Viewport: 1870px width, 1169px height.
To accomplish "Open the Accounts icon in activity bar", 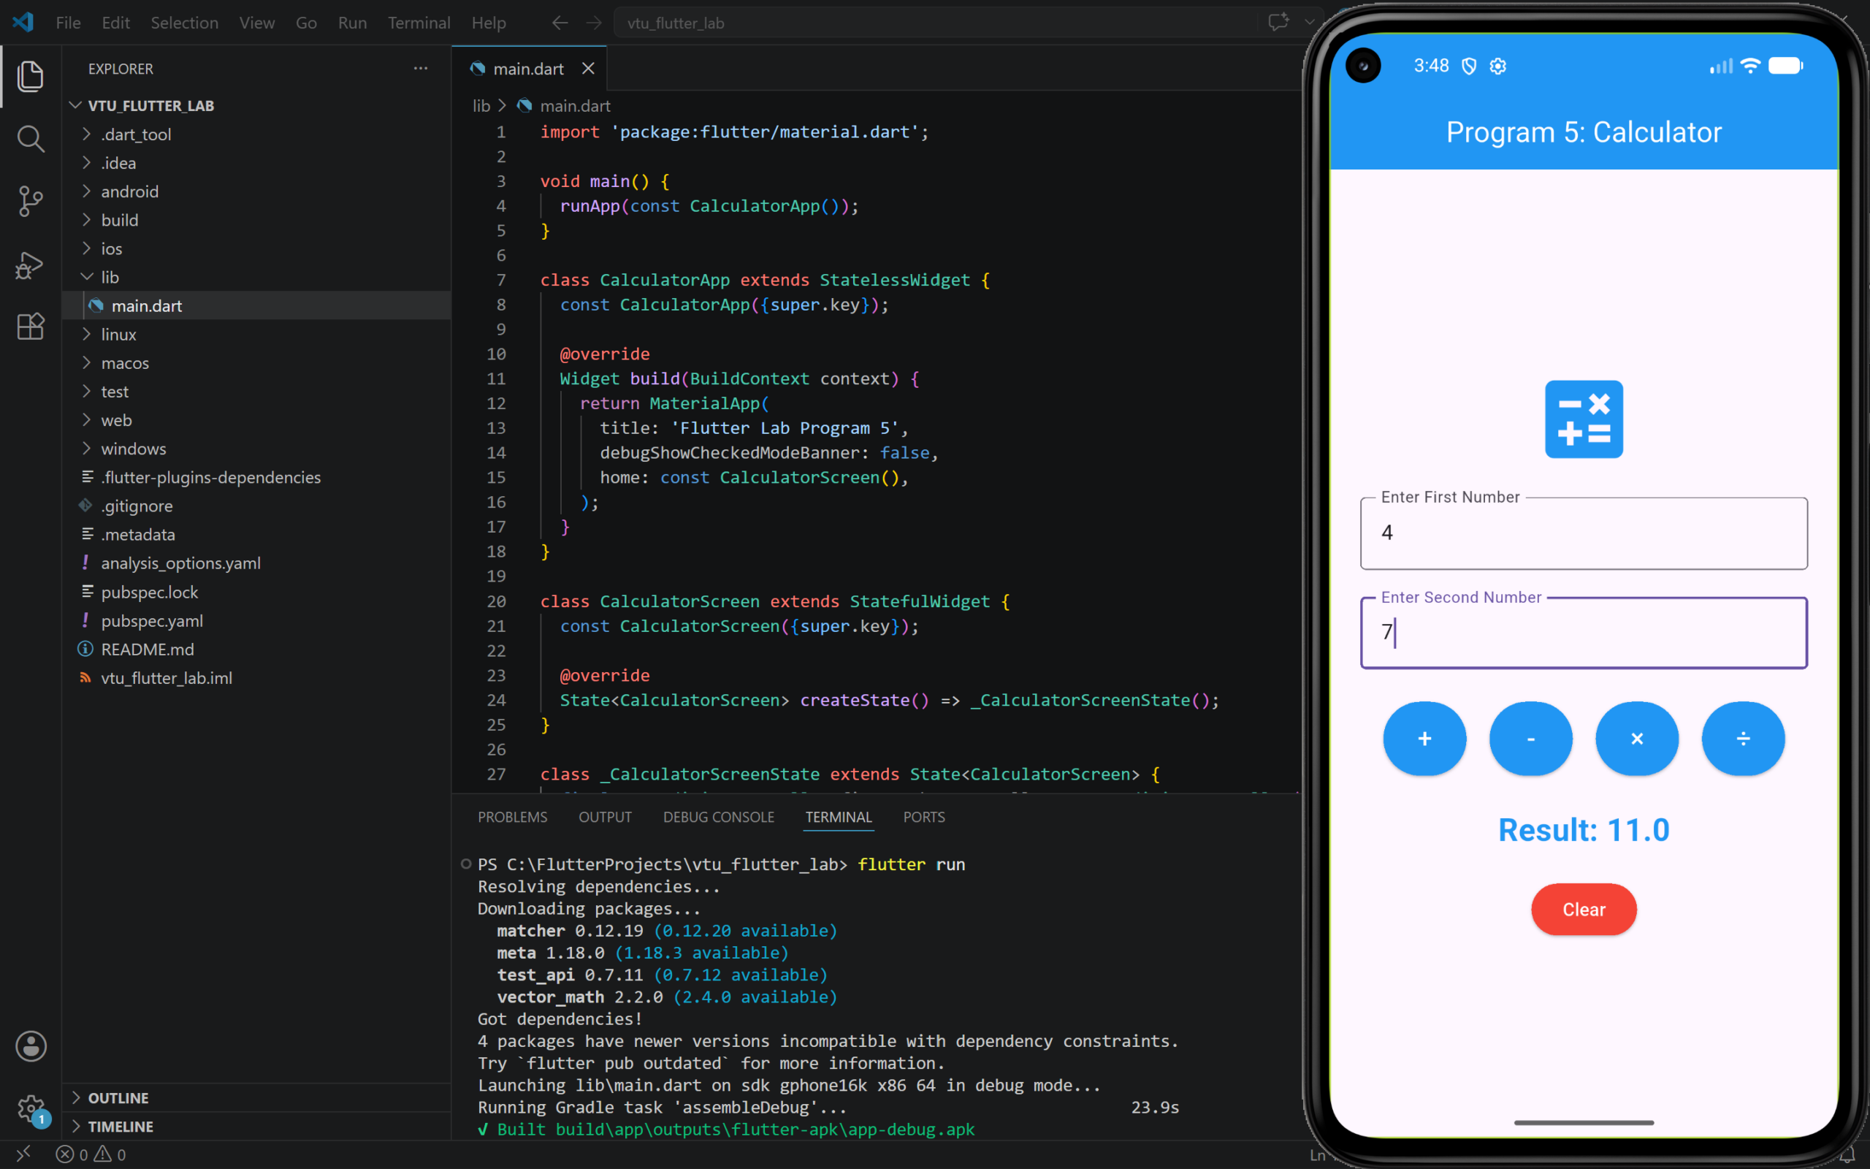I will [x=31, y=1046].
